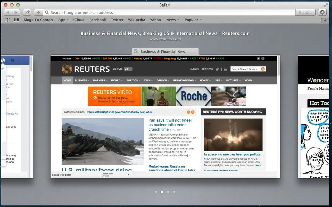The image size is (332, 207).
Task: Click Login in the Reuters bottom bar
Action: point(55,175)
